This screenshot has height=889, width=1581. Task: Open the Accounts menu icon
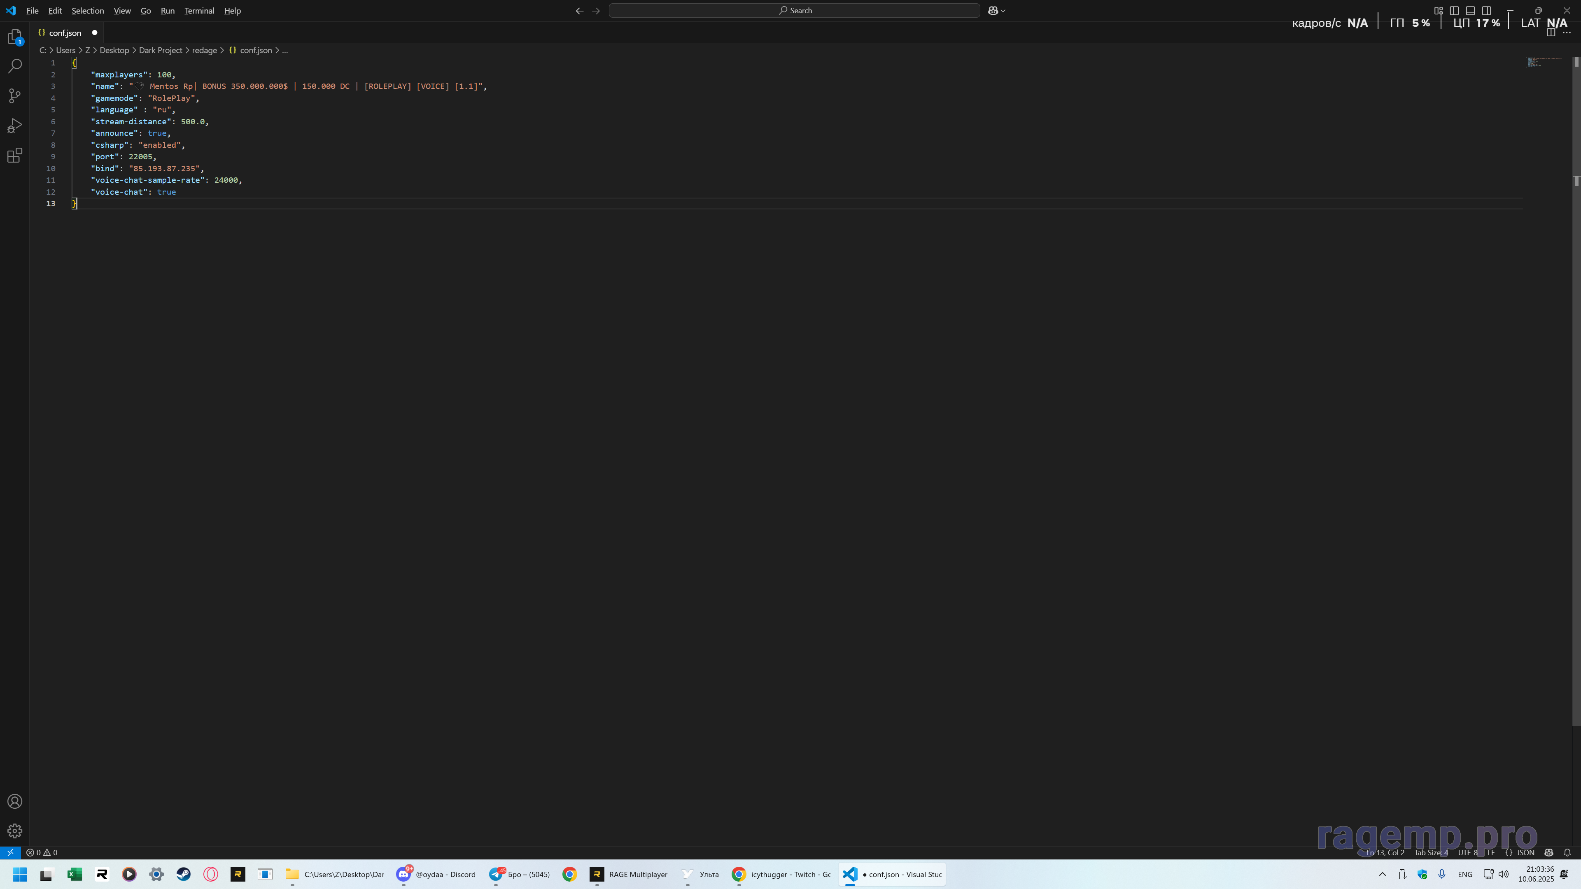(15, 801)
